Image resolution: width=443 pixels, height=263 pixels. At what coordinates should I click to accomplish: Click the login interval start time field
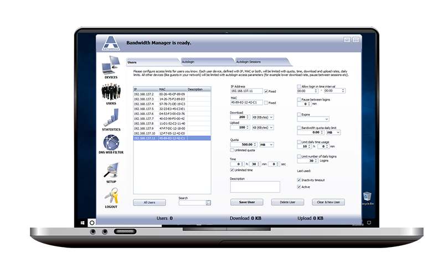[x=307, y=91]
